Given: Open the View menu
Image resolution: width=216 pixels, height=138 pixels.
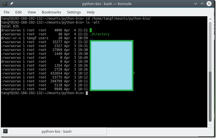Looking at the screenshot, I should [32, 12].
